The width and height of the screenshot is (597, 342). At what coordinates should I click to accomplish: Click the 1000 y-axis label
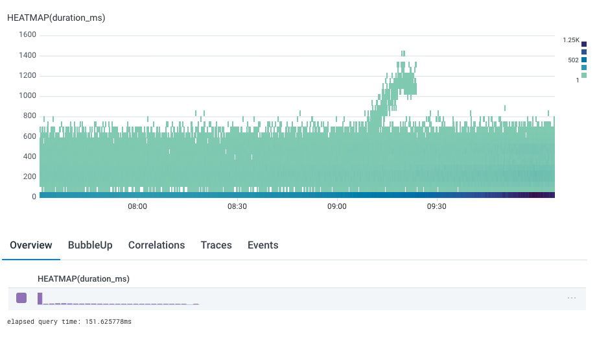[x=27, y=95]
